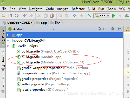This screenshot has width=130, height=98.
Task: Toggle the Captures side tab
Action: click(3, 84)
